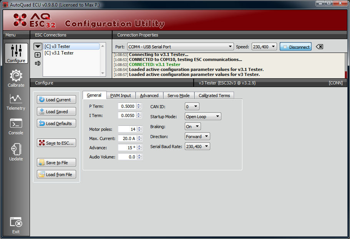Image resolution: width=350 pixels, height=239 pixels.
Task: Click the AQ ESC32 logo
Action: tap(34, 21)
